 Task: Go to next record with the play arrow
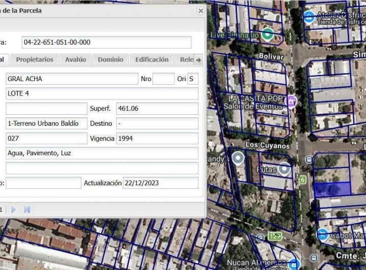[x=13, y=210]
